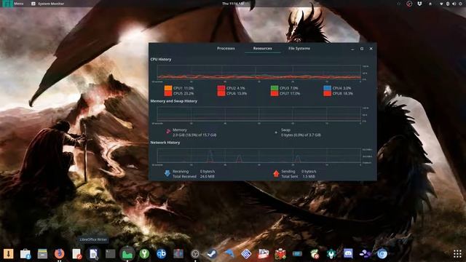The height and width of the screenshot is (262, 466).
Task: Click the memory usage text '2.9 GiB (18.5%) of 15.7 GiB'
Action: [194, 135]
